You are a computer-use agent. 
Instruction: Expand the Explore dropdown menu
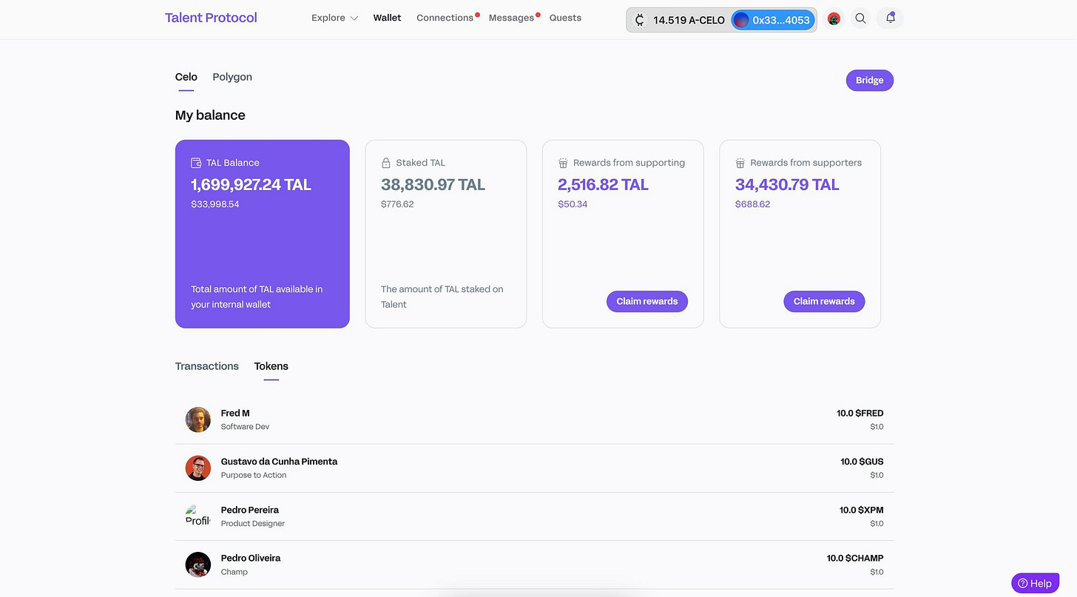(334, 18)
